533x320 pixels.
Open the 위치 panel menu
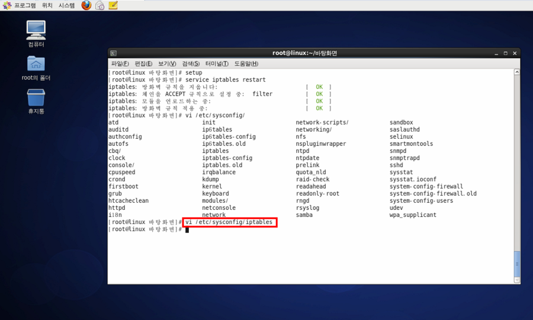pyautogui.click(x=47, y=5)
